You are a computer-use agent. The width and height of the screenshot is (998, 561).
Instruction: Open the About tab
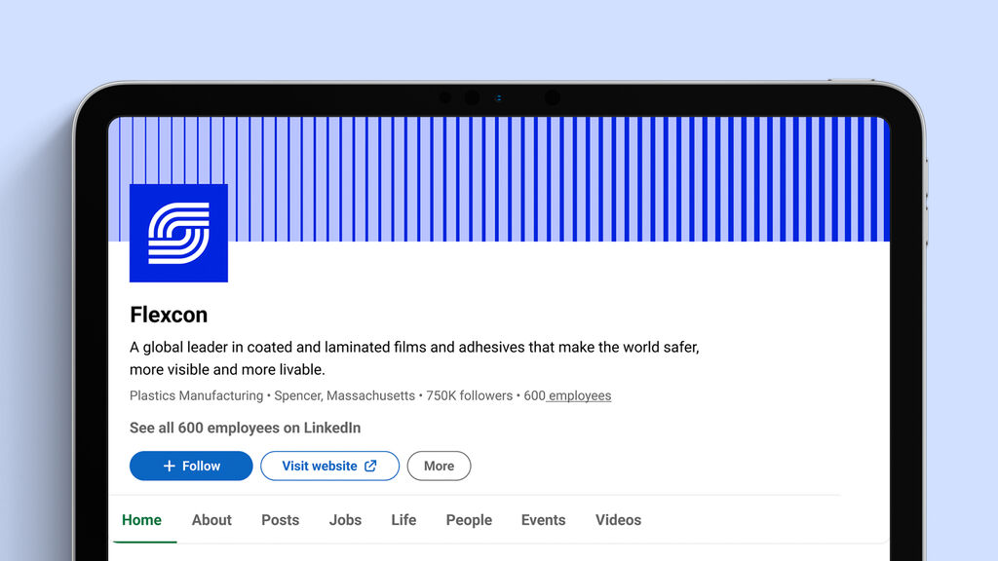[211, 520]
